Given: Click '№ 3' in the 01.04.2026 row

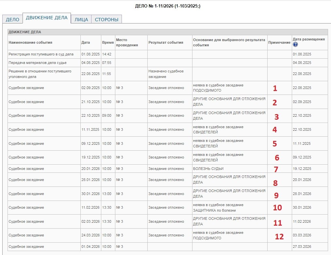Looking at the screenshot, I should (x=120, y=247).
